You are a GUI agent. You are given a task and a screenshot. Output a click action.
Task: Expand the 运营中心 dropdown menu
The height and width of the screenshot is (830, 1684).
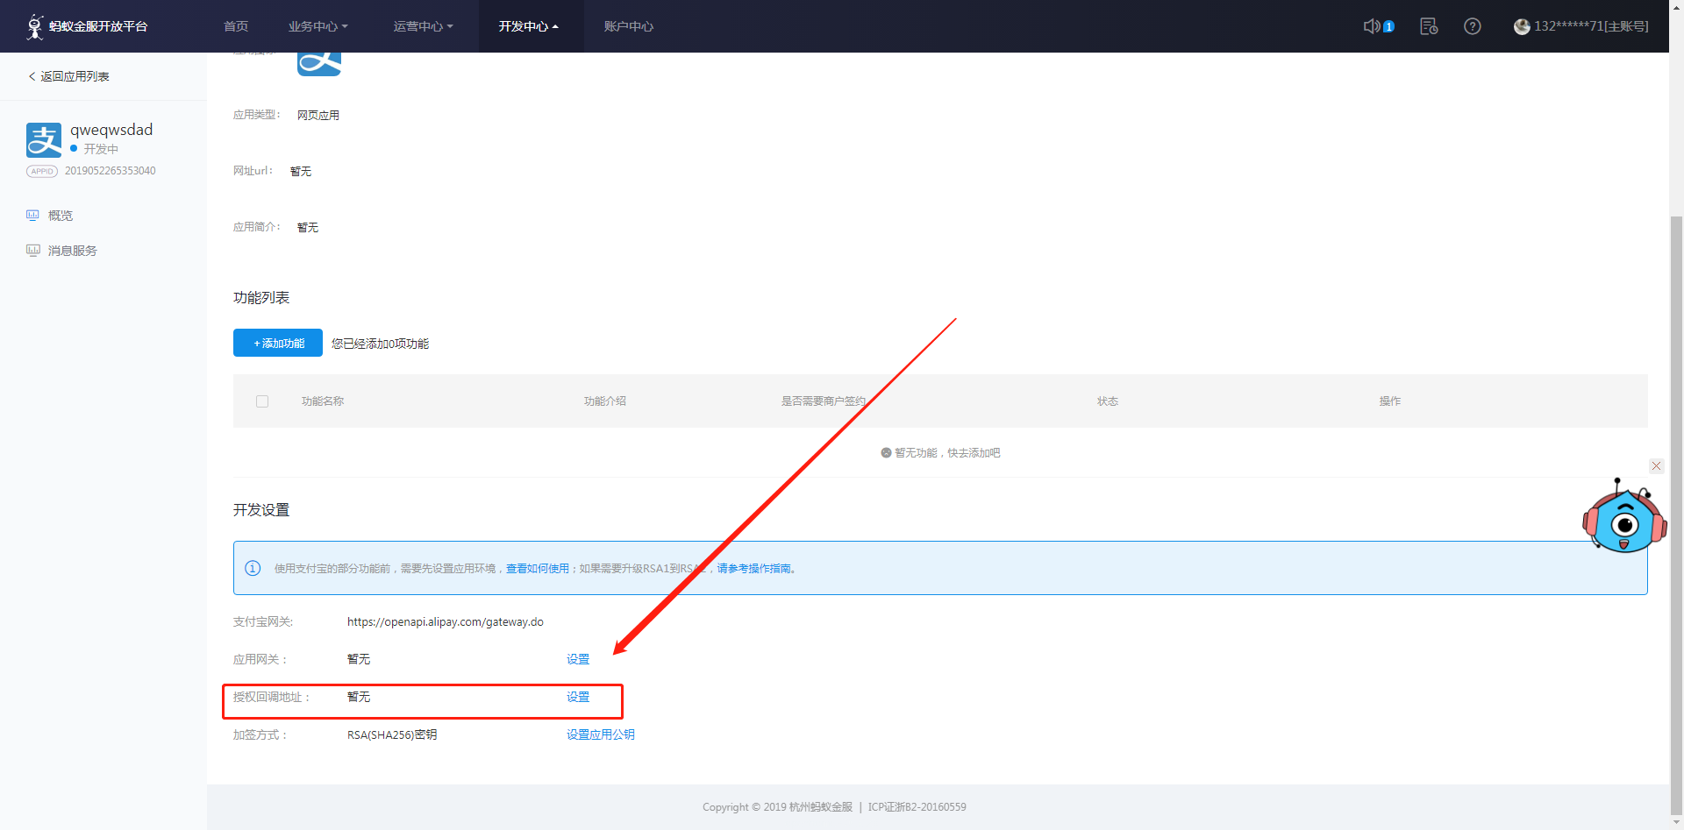pos(424,26)
